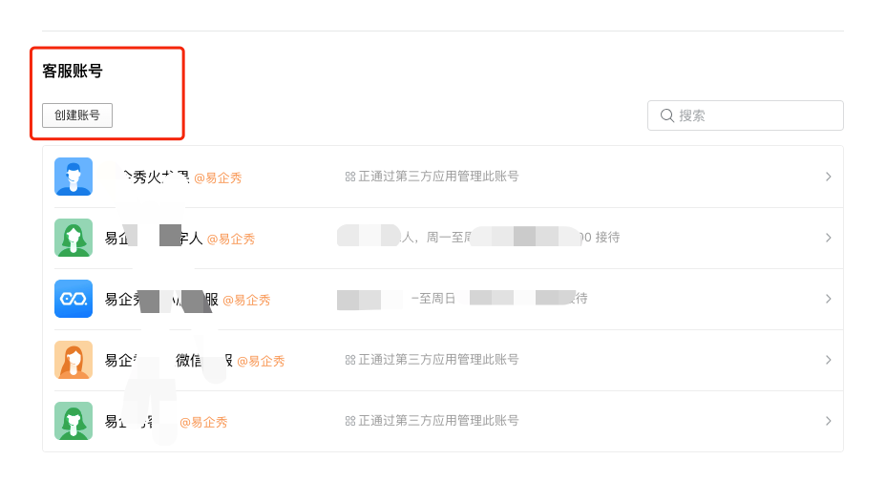This screenshot has height=481, width=886.
Task: Open the account with blue infinity logo avatar
Action: point(74,299)
